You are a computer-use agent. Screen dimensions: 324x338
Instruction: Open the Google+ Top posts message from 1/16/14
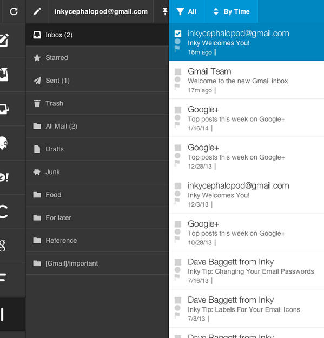pos(247,118)
